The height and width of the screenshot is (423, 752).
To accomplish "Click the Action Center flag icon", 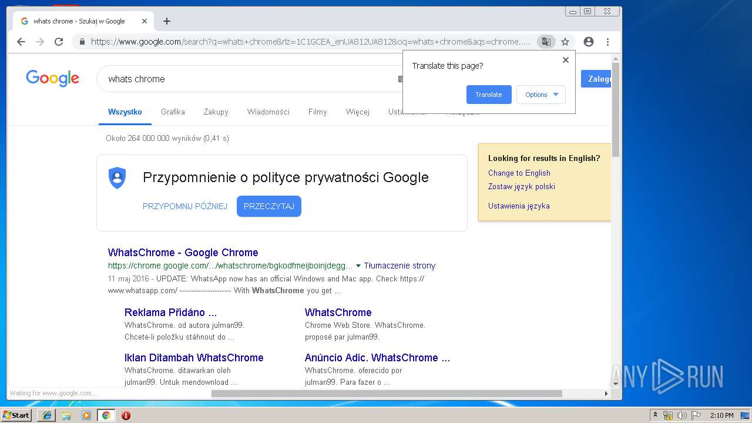I will (x=696, y=415).
